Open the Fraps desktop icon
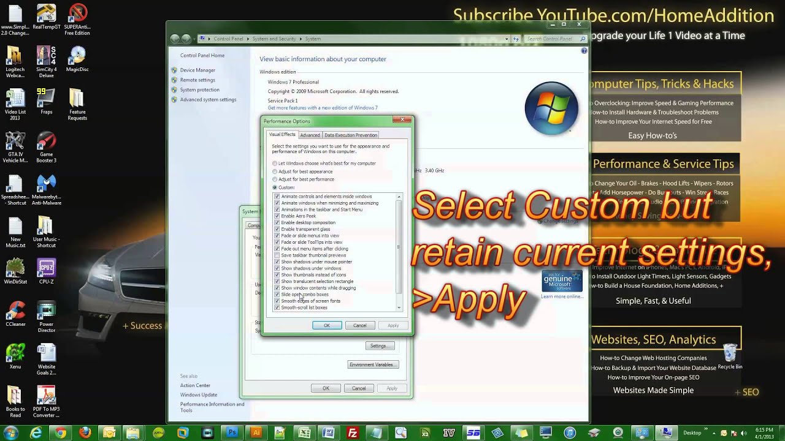The height and width of the screenshot is (441, 785). click(47, 102)
